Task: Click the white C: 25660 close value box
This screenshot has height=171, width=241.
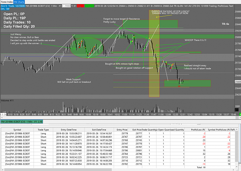Action: click(66, 6)
